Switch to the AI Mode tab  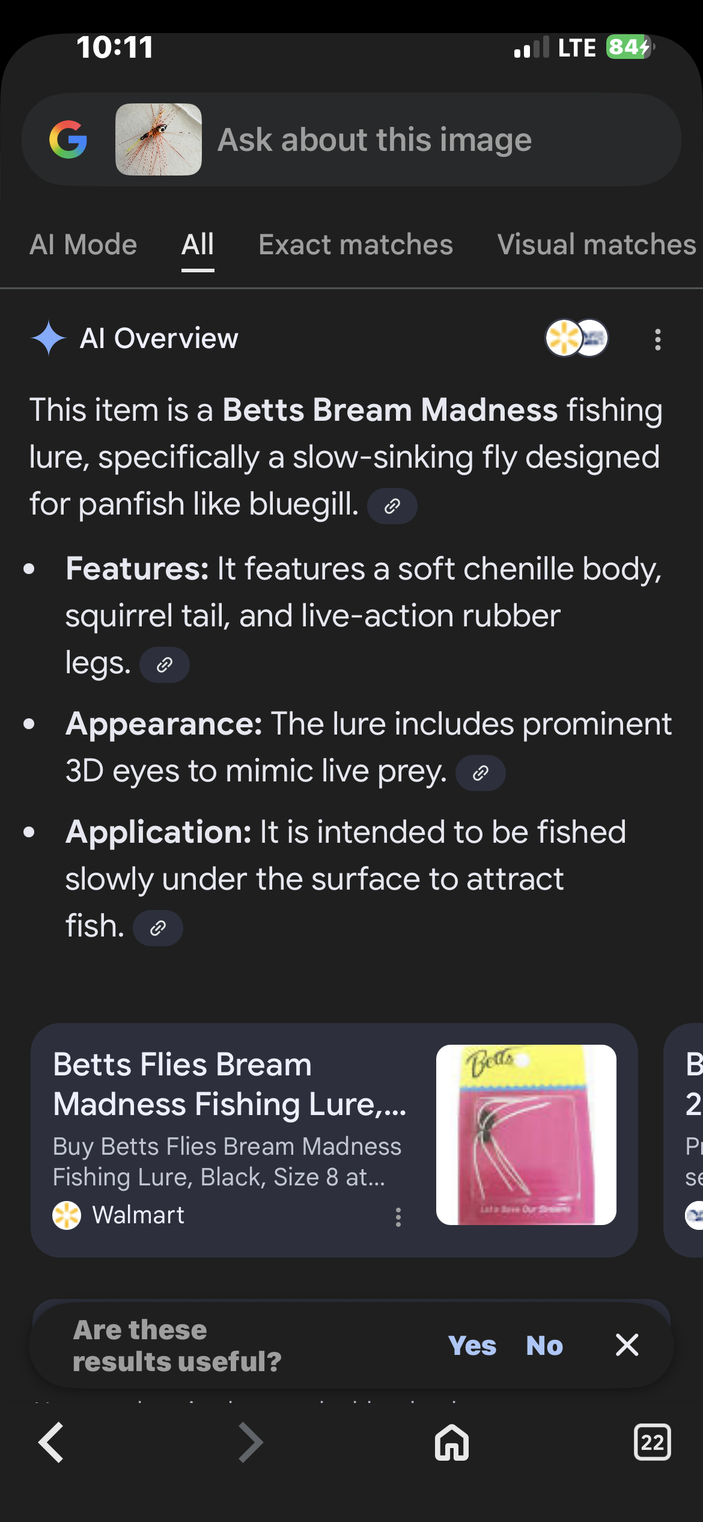[84, 245]
